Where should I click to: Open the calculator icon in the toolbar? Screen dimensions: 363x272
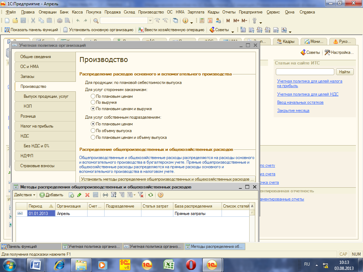pyautogui.click(x=202, y=21)
